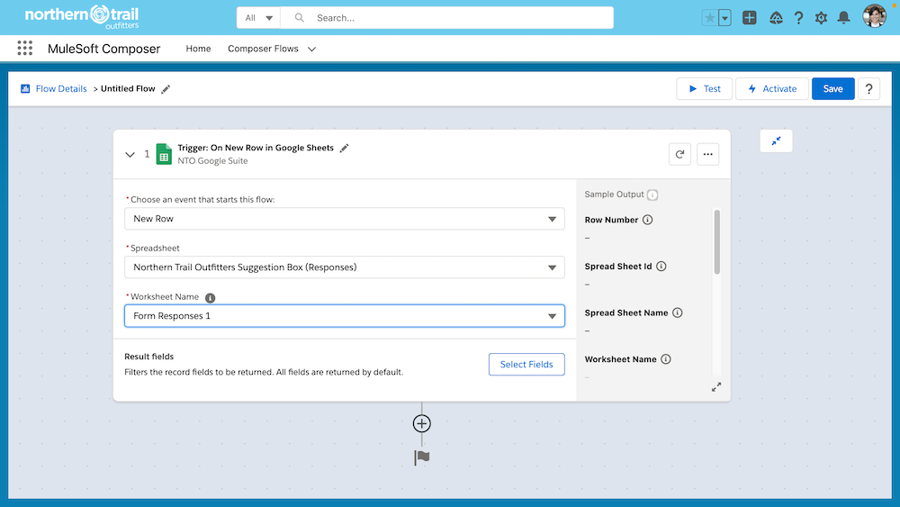Image resolution: width=900 pixels, height=507 pixels.
Task: Go to the Home tab
Action: [198, 49]
